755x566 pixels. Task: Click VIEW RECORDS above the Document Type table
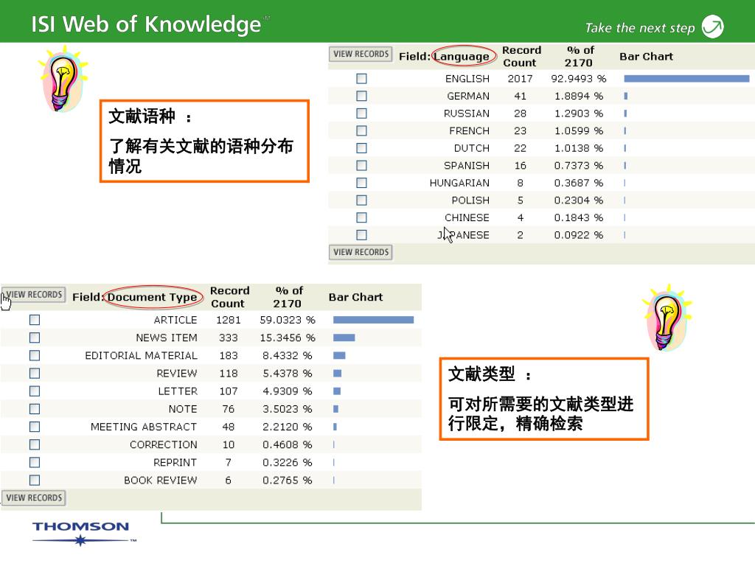coord(34,295)
